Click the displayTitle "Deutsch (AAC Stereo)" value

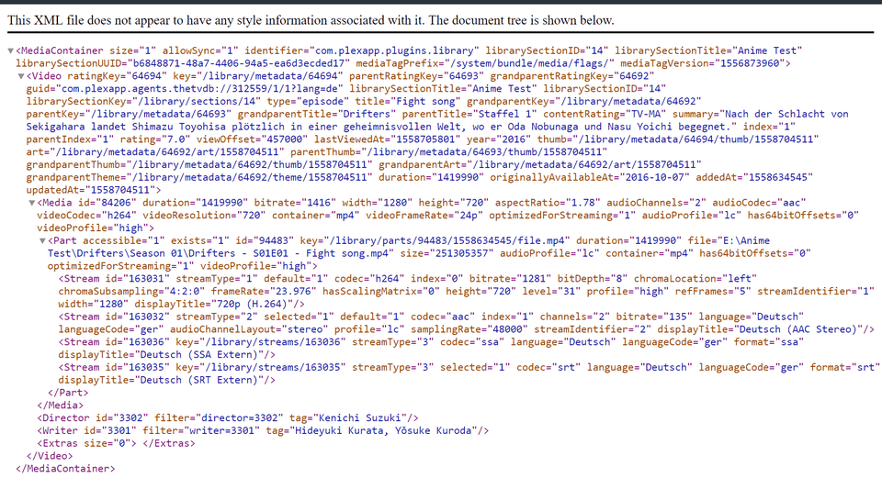(x=798, y=329)
